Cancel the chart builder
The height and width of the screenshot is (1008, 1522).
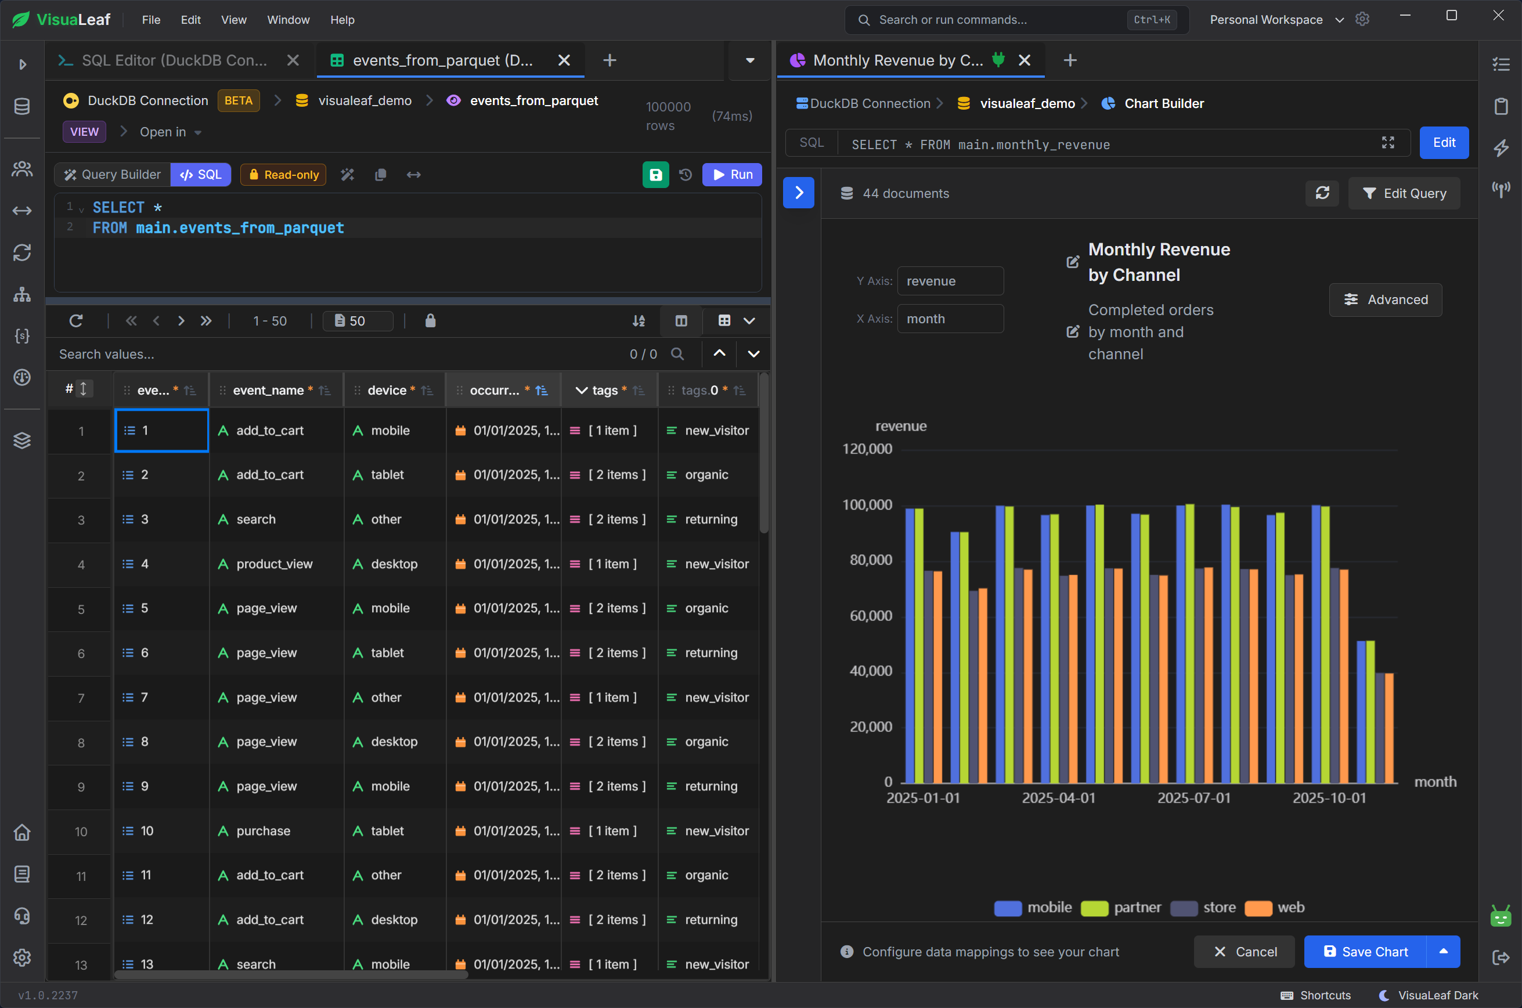click(x=1244, y=952)
